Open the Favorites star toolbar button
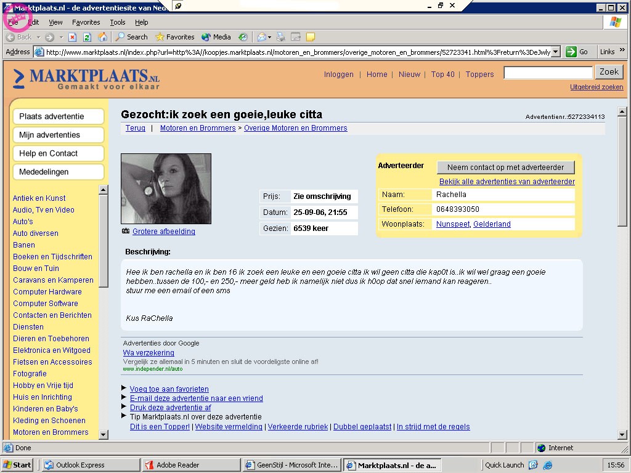This screenshot has width=631, height=473. [x=175, y=37]
